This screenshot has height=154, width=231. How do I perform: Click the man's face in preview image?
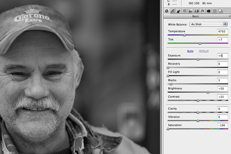[x=37, y=84]
